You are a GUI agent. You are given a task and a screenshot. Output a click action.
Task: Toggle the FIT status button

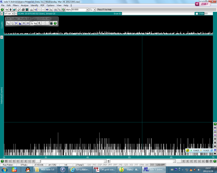(x=136, y=165)
